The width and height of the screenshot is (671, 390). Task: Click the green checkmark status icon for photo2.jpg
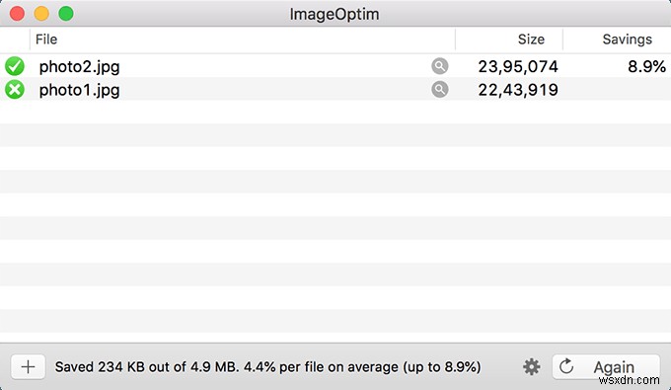[x=15, y=66]
